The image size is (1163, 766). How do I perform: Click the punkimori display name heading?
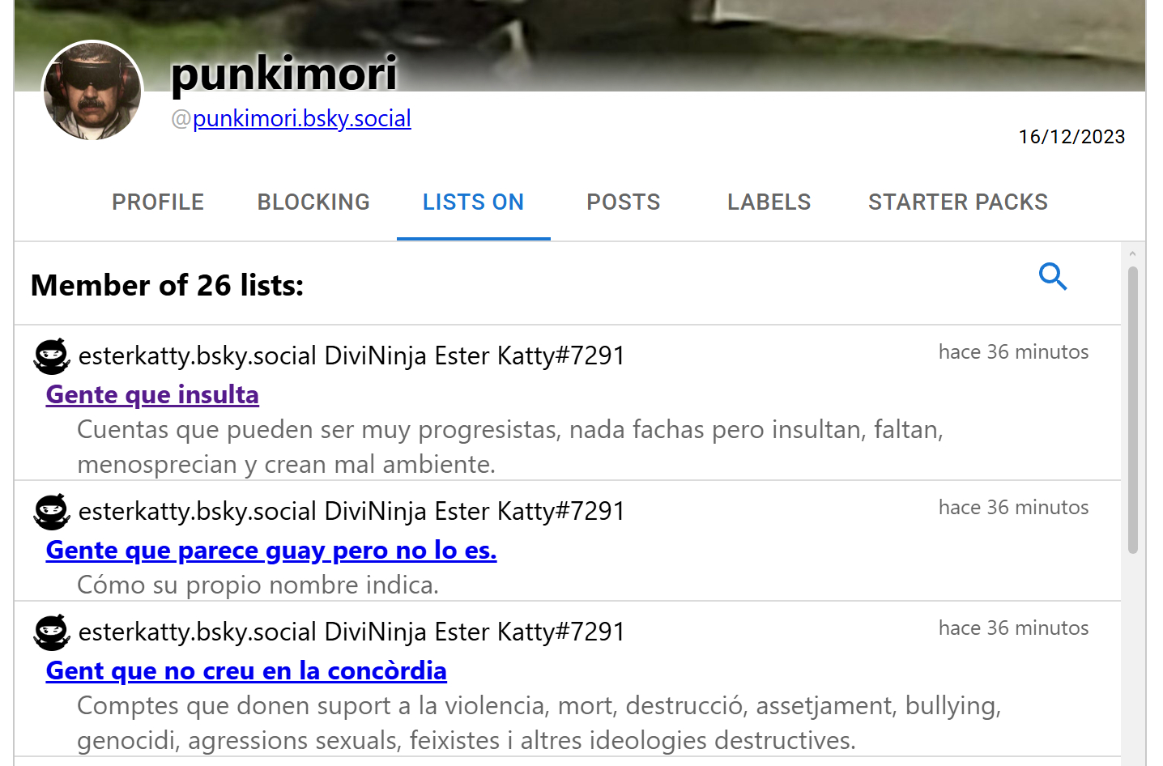283,74
